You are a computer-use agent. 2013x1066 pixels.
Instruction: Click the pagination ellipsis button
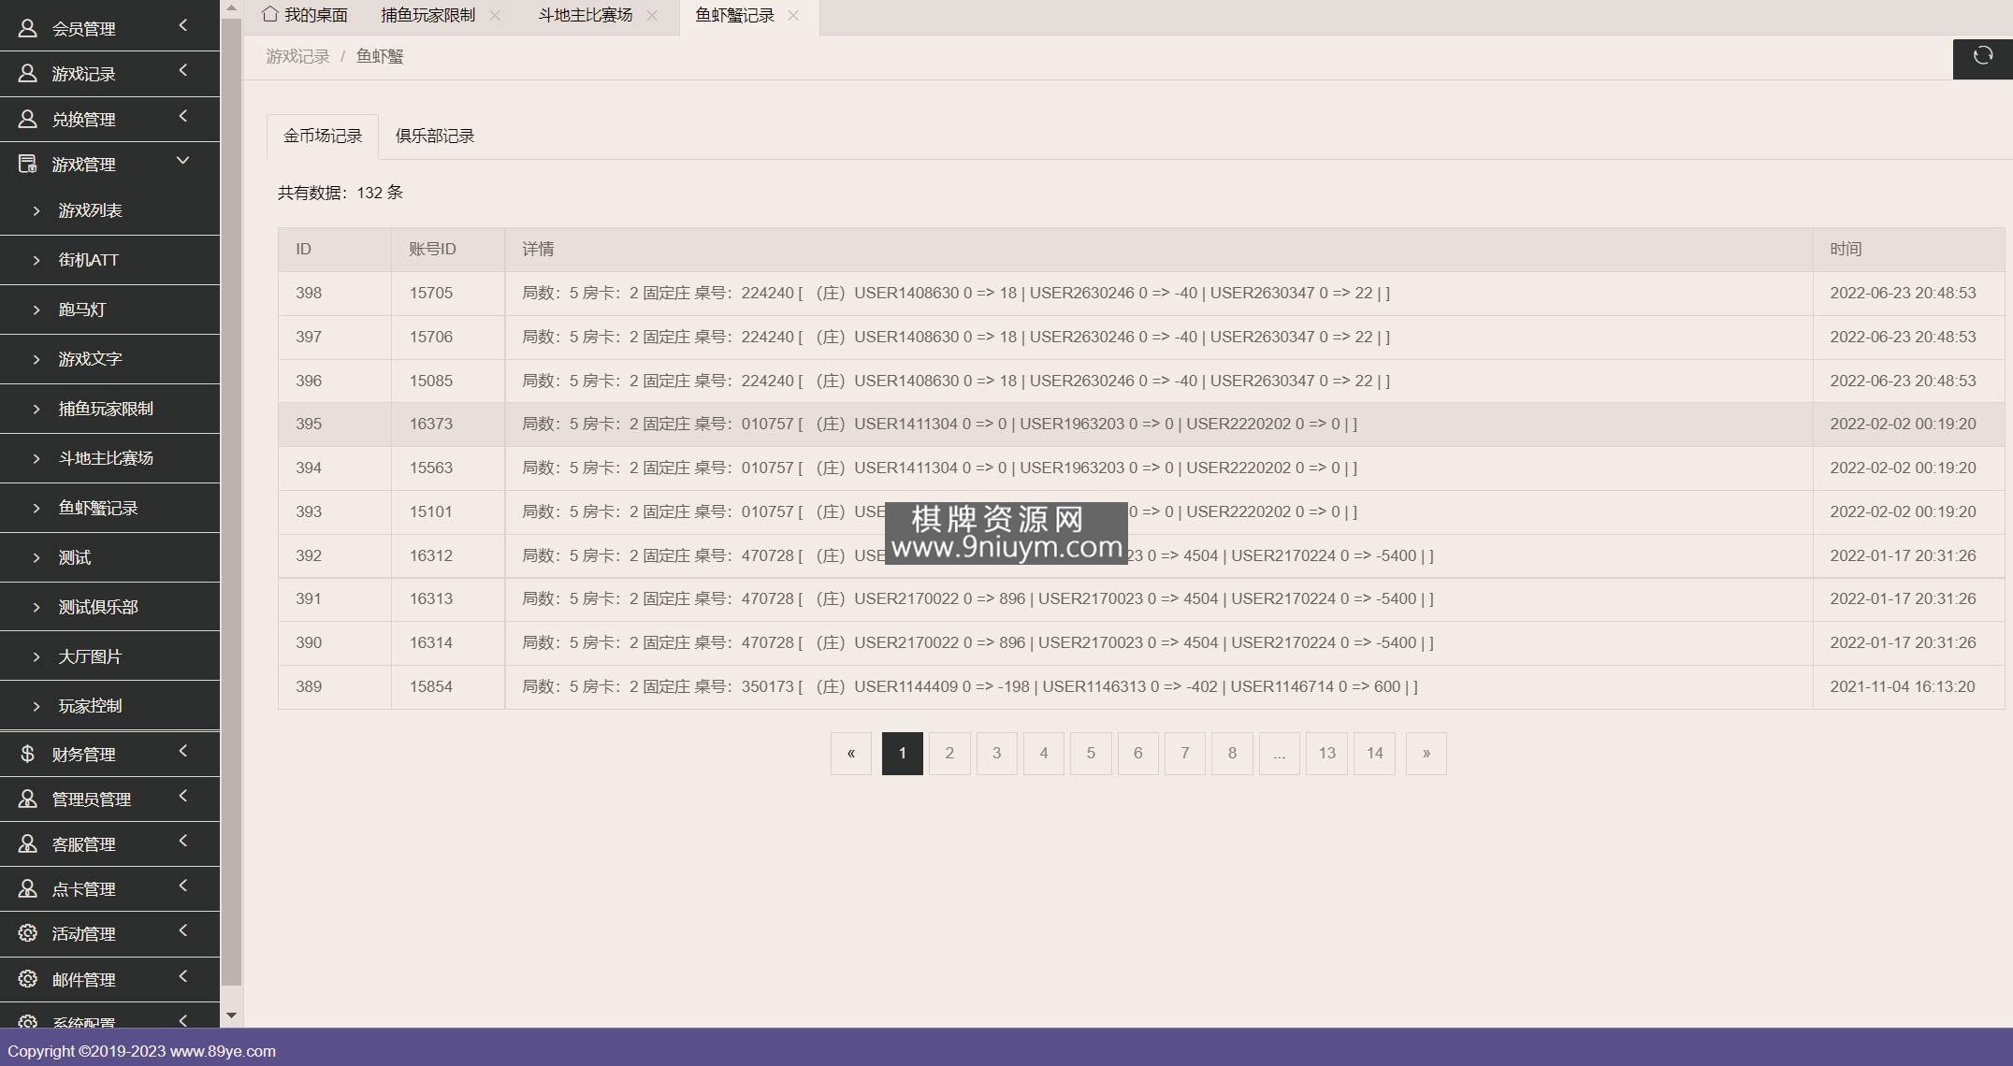[x=1280, y=754]
